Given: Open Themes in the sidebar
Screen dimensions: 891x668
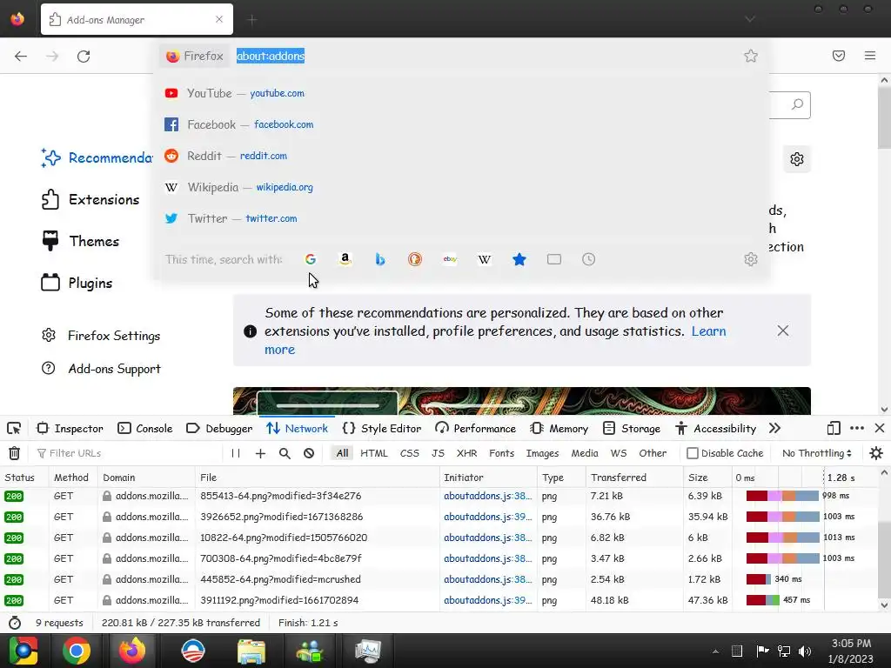Looking at the screenshot, I should point(80,242).
